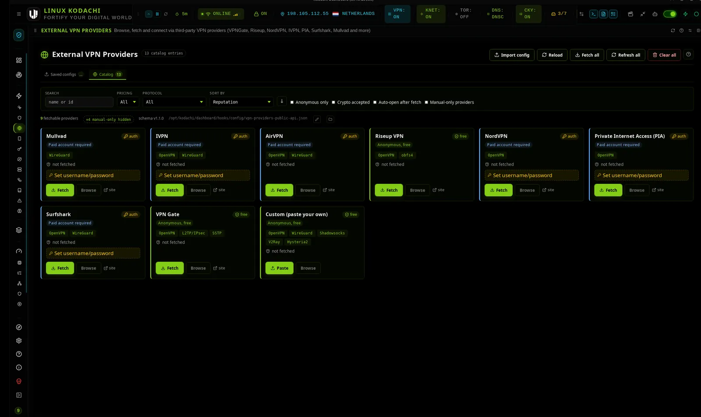The image size is (701, 417).
Task: Open the folder icon beside config path
Action: coord(330,119)
